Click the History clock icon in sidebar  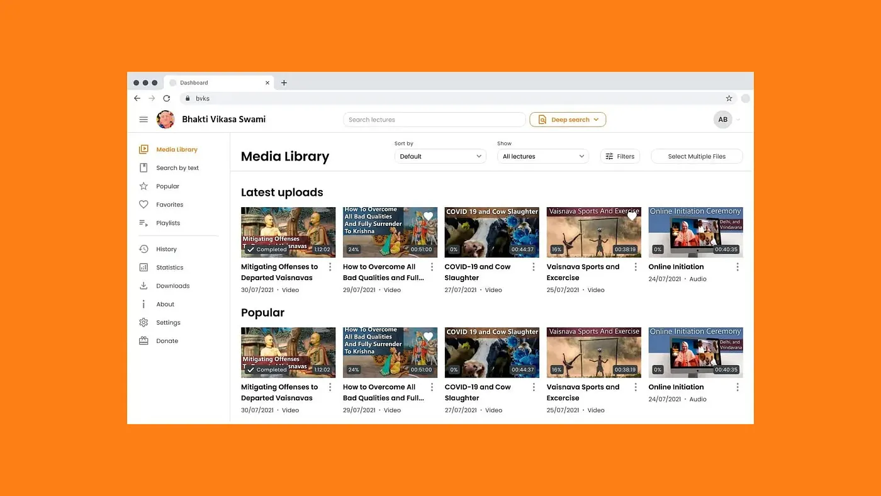pyautogui.click(x=143, y=249)
